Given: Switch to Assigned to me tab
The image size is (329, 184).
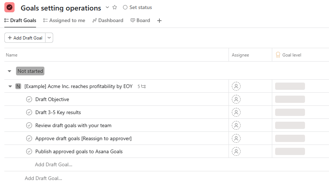Looking at the screenshot, I should pyautogui.click(x=64, y=21).
